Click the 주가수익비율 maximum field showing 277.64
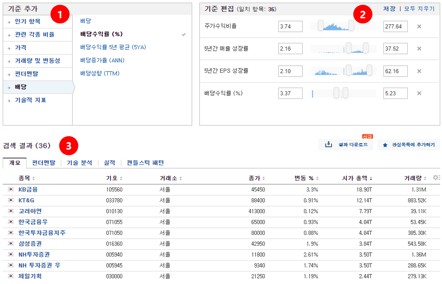 point(395,27)
